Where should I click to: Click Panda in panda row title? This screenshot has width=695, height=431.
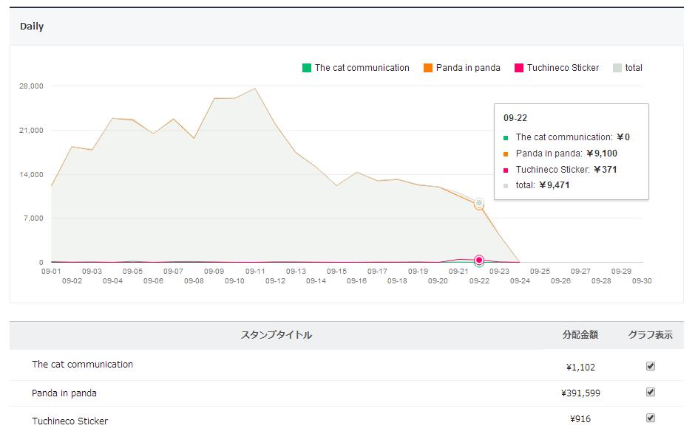(64, 393)
